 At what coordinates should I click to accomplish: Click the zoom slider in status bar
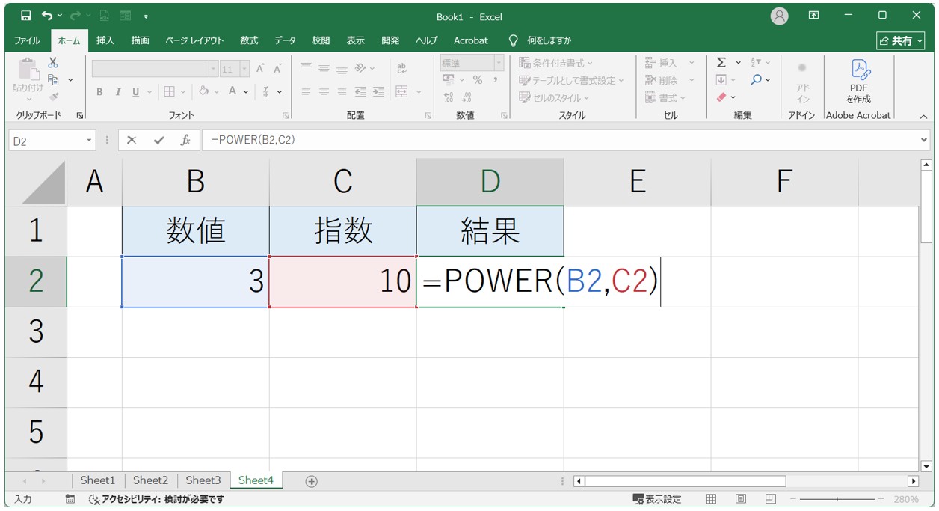[x=837, y=499]
